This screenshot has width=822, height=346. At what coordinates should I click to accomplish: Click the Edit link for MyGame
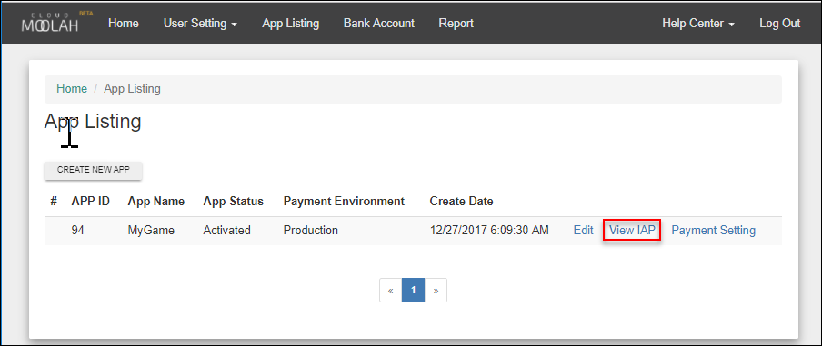(584, 231)
